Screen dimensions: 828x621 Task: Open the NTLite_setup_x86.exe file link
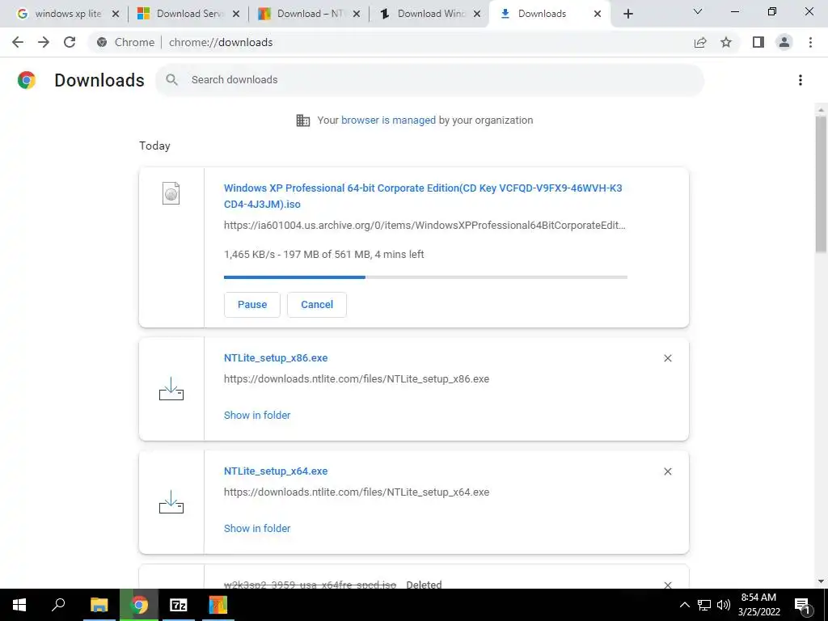click(x=276, y=358)
